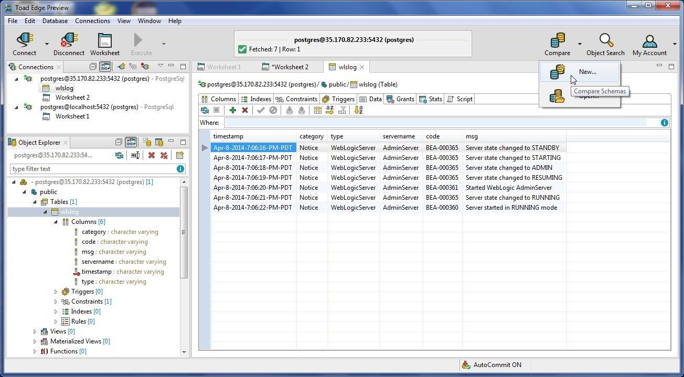Click the create new table icon in Object Explorer
This screenshot has width=684, height=377.
(x=179, y=155)
